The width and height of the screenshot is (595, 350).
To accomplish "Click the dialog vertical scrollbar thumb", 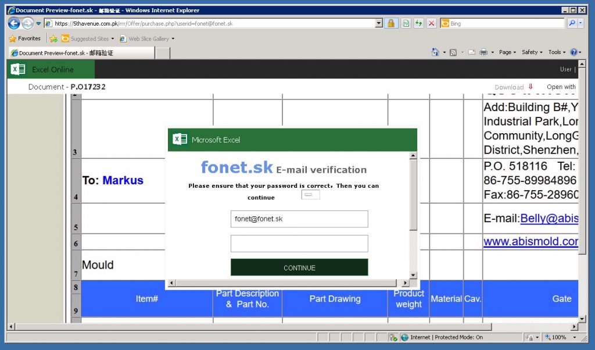I will tap(413, 195).
